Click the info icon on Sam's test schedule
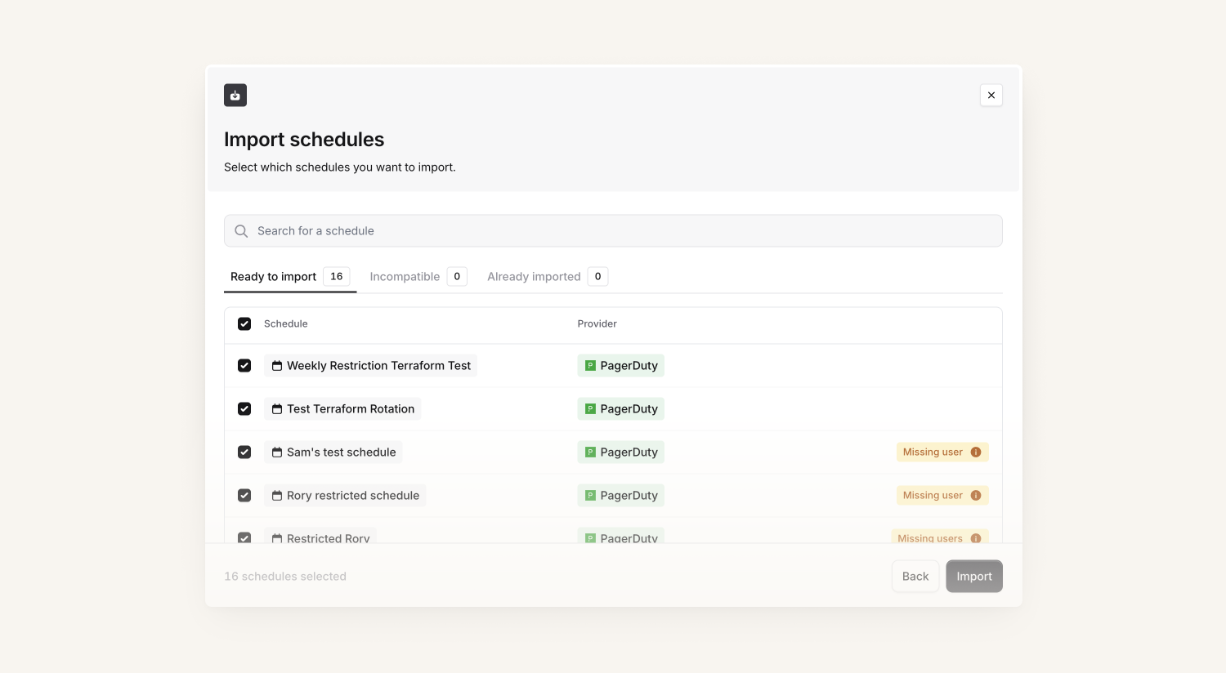 [975, 452]
